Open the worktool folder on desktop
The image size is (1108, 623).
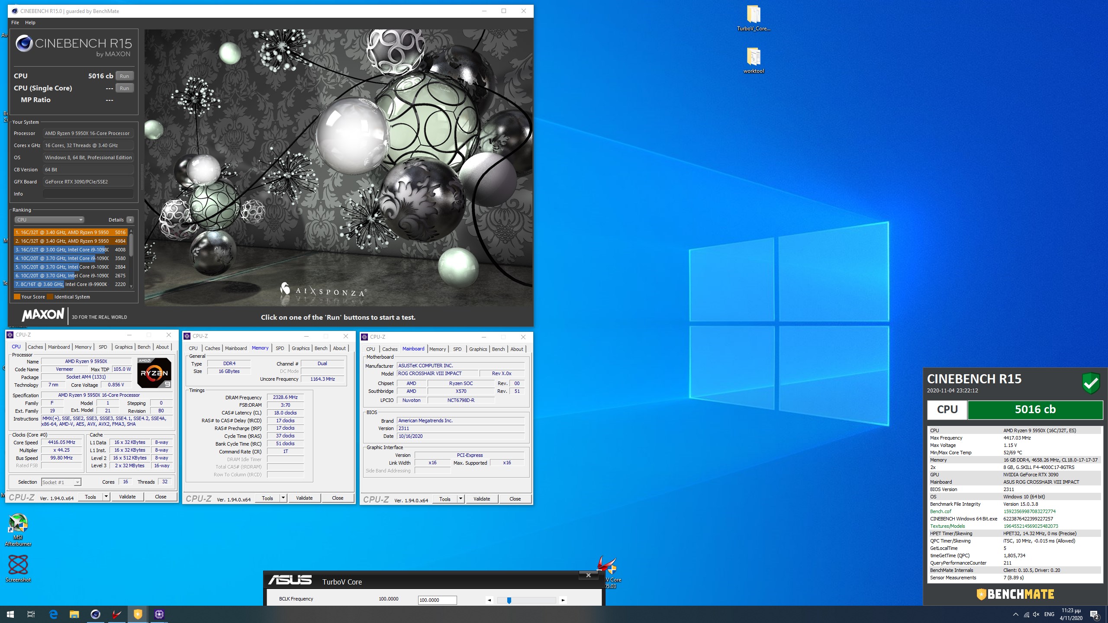(754, 61)
